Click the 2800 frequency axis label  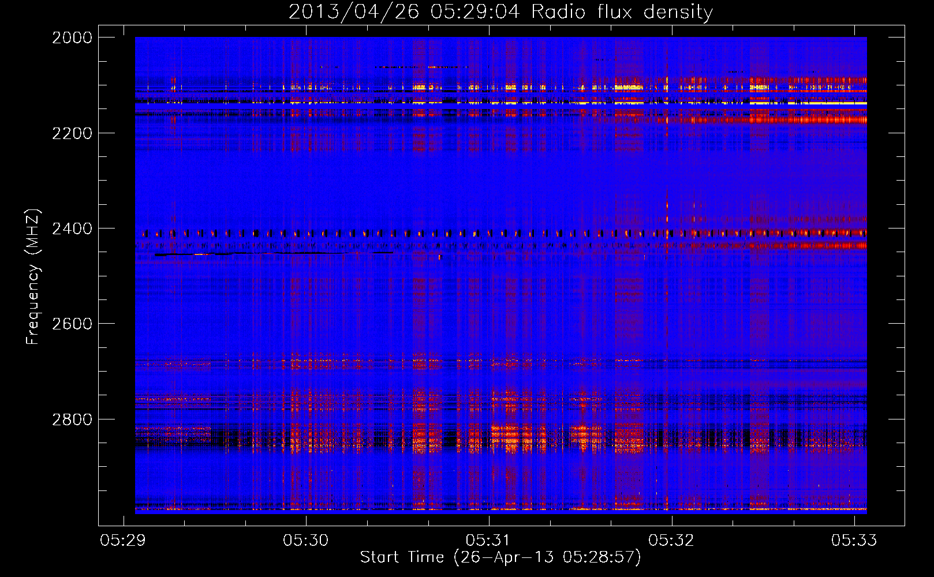[x=72, y=419]
